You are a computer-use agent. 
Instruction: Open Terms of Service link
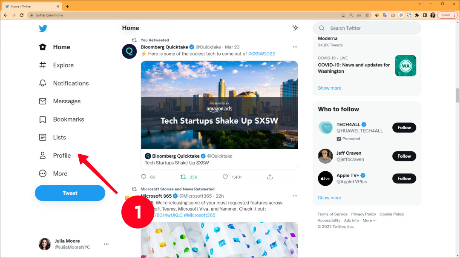coord(332,214)
